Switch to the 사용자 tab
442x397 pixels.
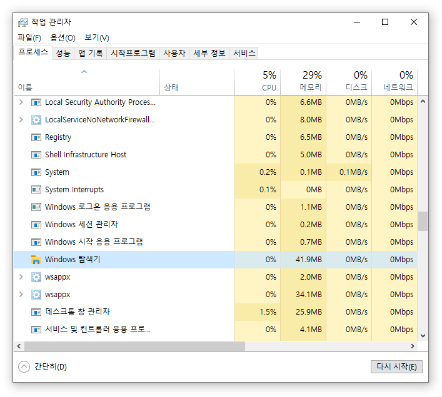coord(174,53)
